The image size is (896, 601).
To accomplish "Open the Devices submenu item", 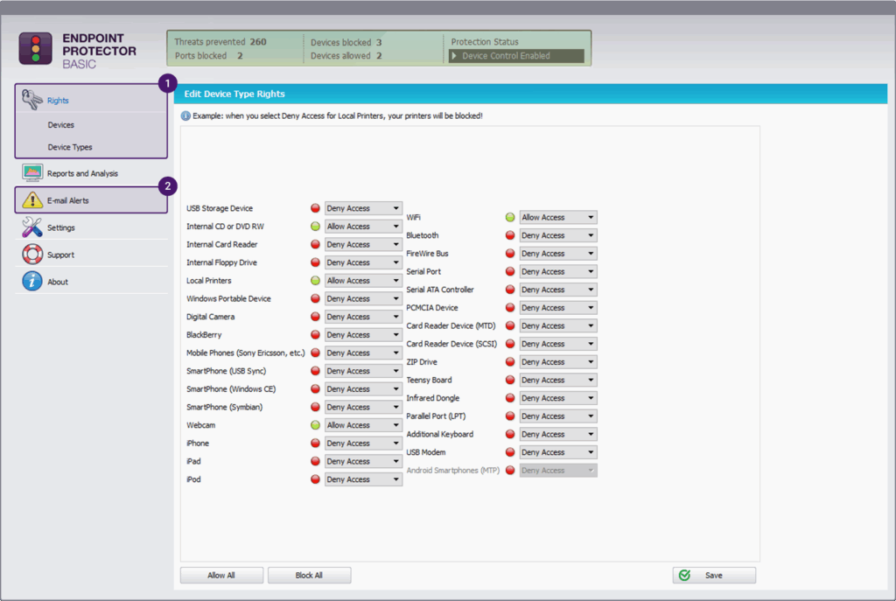I will (60, 125).
